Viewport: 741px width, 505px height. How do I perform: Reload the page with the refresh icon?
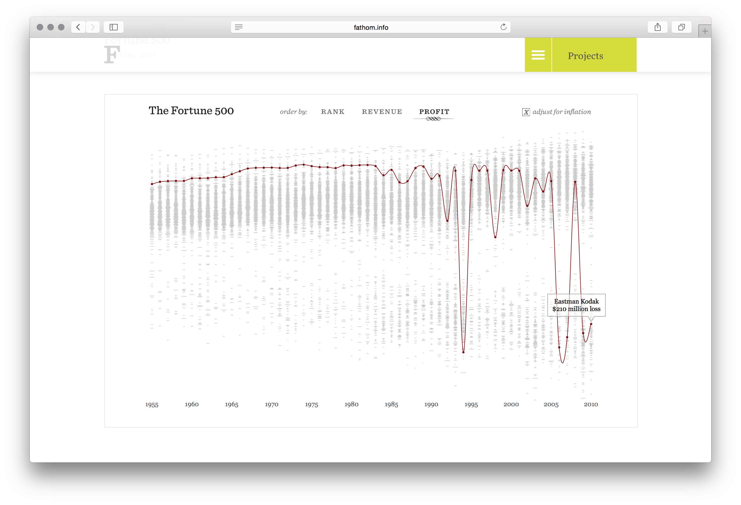coord(504,27)
